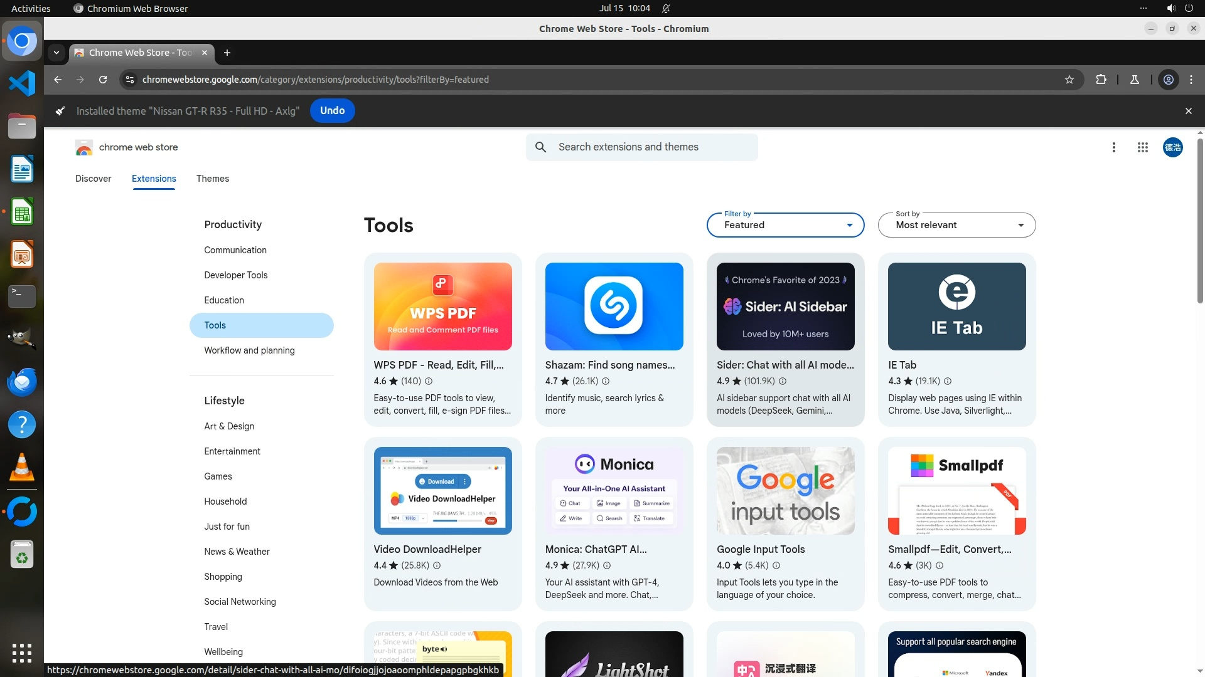Switch to the Themes tab
This screenshot has height=677, width=1205.
click(x=212, y=179)
